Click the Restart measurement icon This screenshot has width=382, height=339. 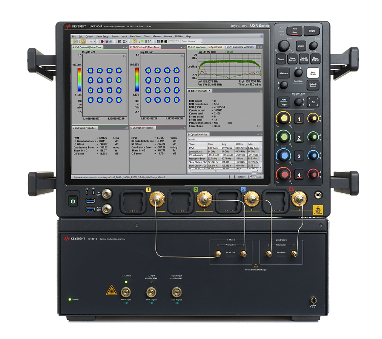(83, 41)
